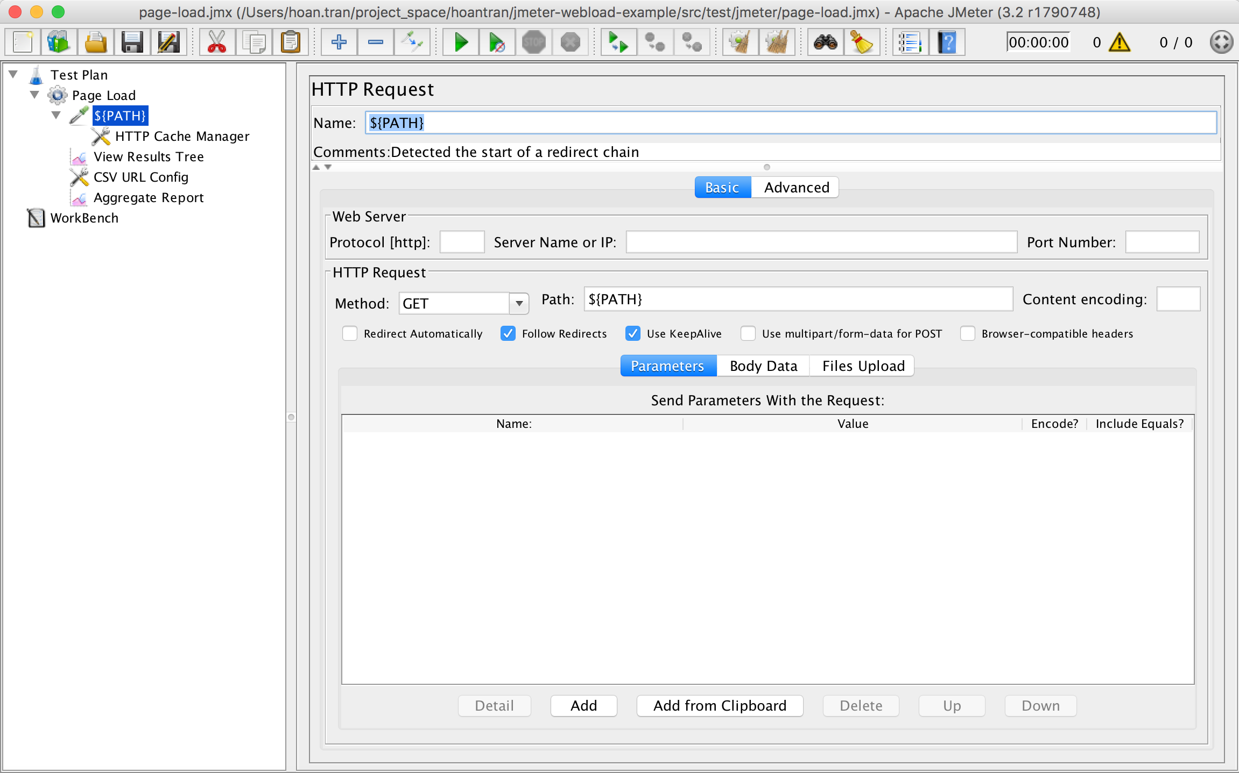Image resolution: width=1239 pixels, height=773 pixels.
Task: Select View Results Tree node
Action: (x=149, y=157)
